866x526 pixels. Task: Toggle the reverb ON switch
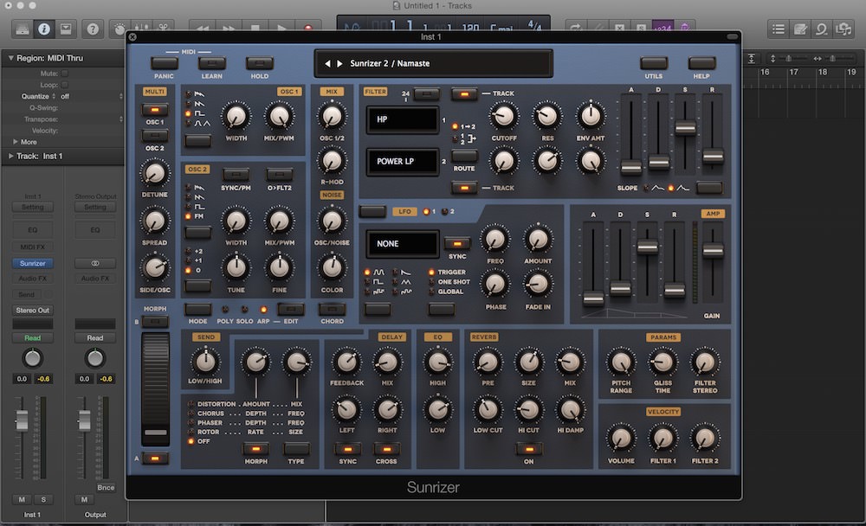[528, 449]
